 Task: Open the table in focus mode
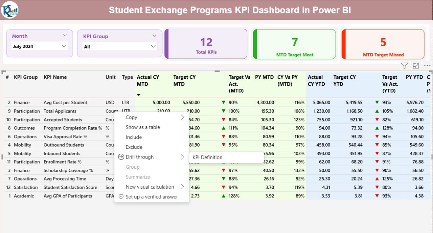pyautogui.click(x=416, y=65)
